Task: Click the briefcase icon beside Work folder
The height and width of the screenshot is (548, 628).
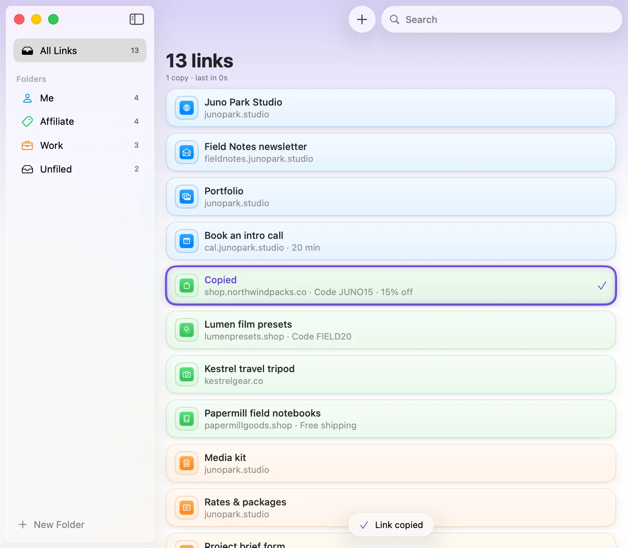Action: pyautogui.click(x=27, y=146)
